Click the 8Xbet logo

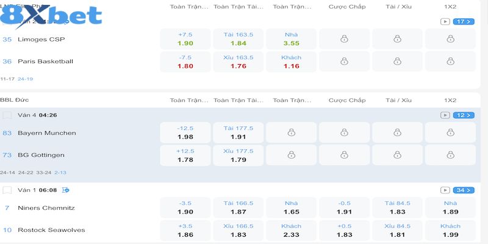(51, 16)
